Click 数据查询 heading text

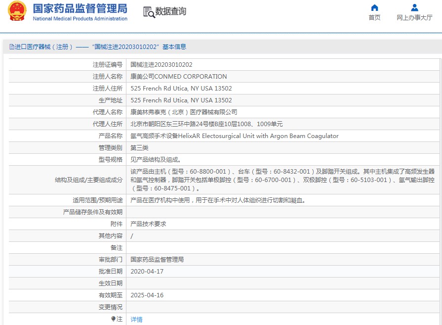[x=170, y=11]
